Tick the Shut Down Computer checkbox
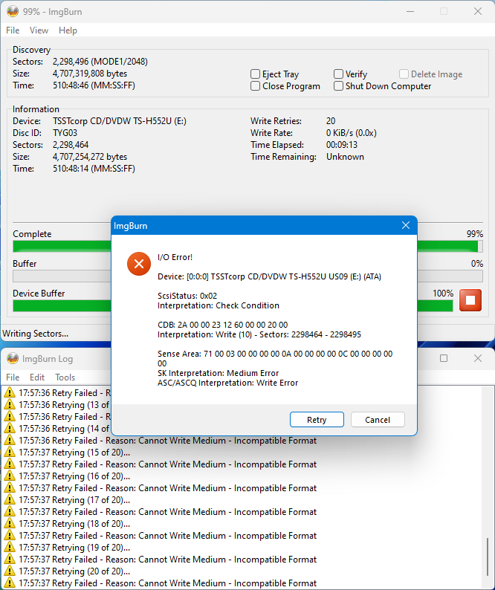The width and height of the screenshot is (495, 590). pyautogui.click(x=338, y=86)
